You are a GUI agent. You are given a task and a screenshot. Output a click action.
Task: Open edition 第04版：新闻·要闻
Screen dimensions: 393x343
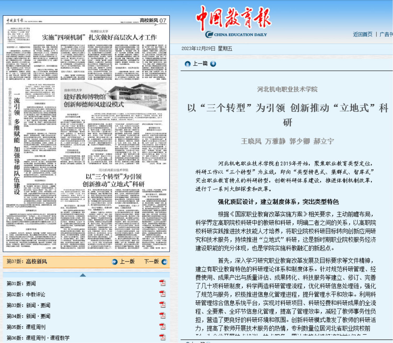(29, 316)
